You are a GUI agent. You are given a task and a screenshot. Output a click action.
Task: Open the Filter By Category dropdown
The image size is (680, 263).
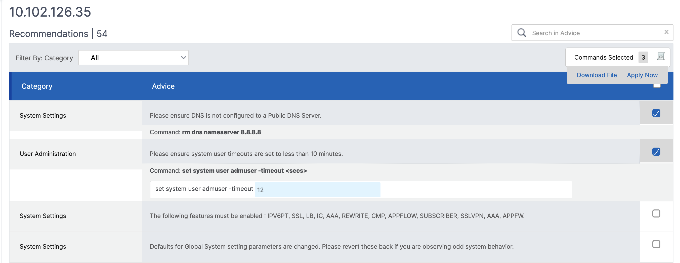133,58
